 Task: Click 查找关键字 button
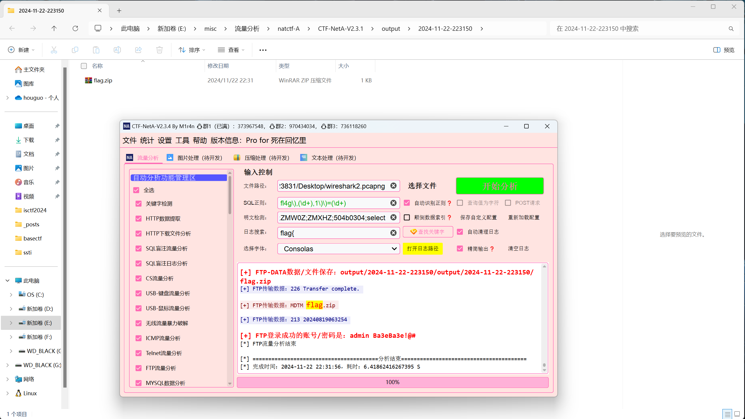pos(428,232)
